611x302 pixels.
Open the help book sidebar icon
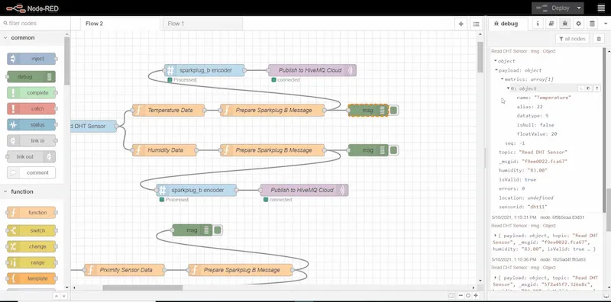(551, 24)
